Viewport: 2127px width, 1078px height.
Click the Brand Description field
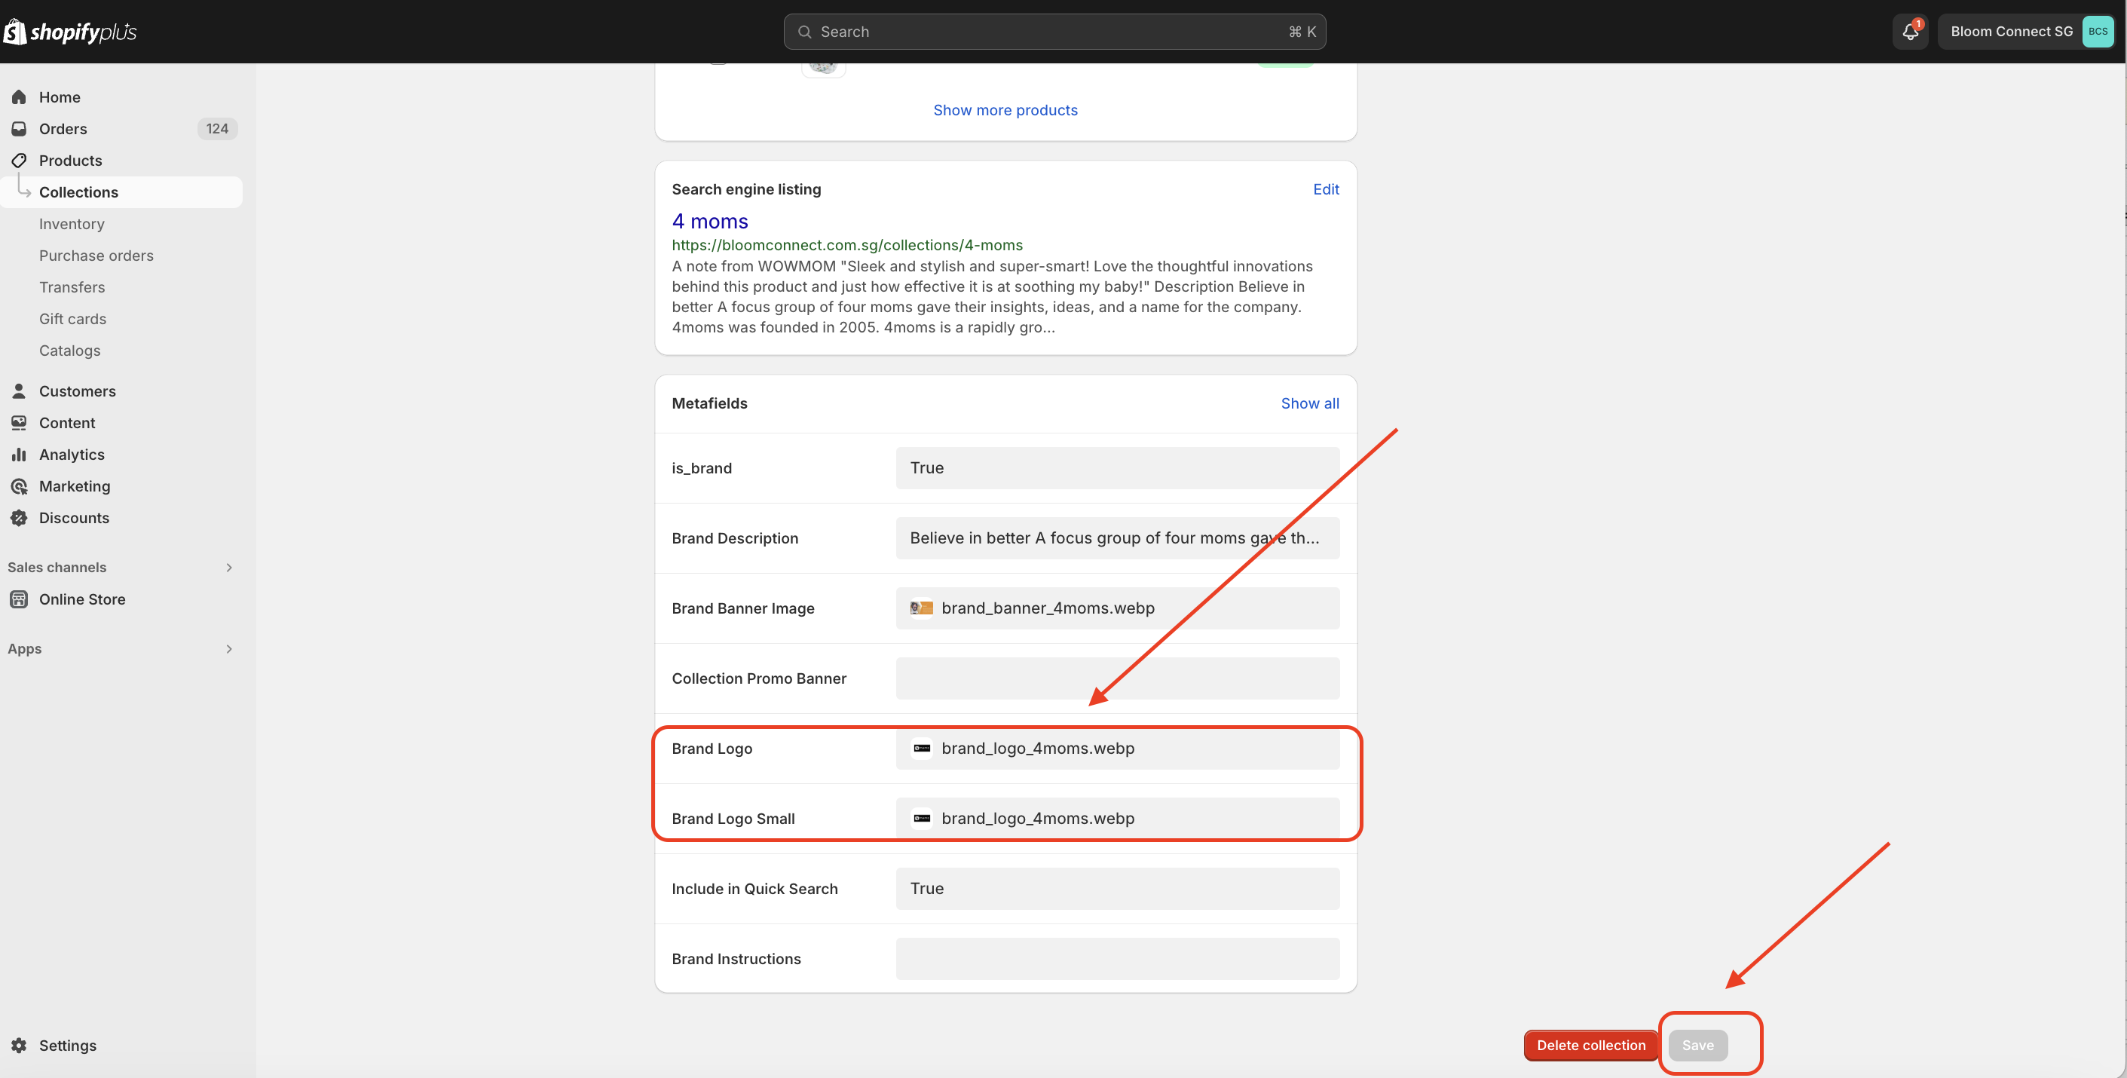tap(1117, 537)
